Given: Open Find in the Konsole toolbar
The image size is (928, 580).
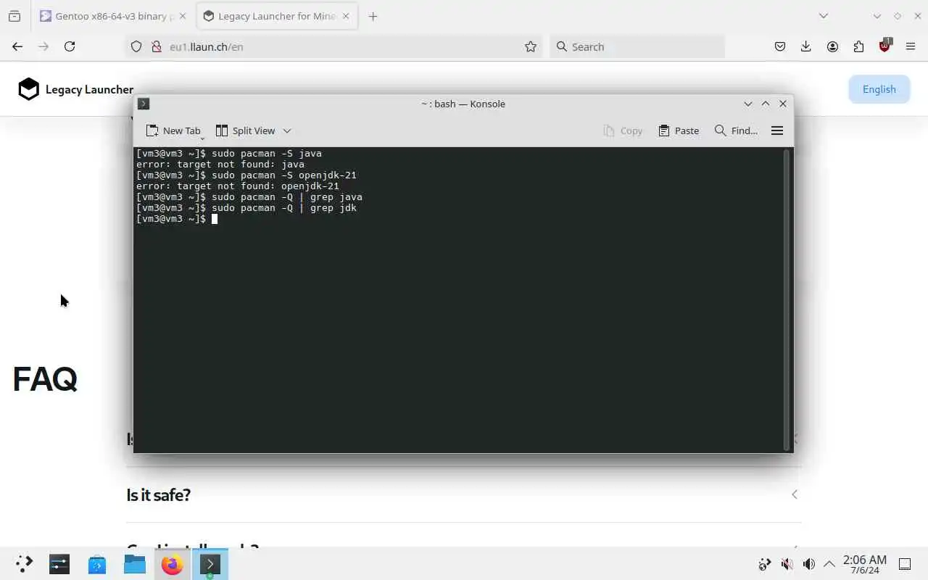Looking at the screenshot, I should (736, 130).
